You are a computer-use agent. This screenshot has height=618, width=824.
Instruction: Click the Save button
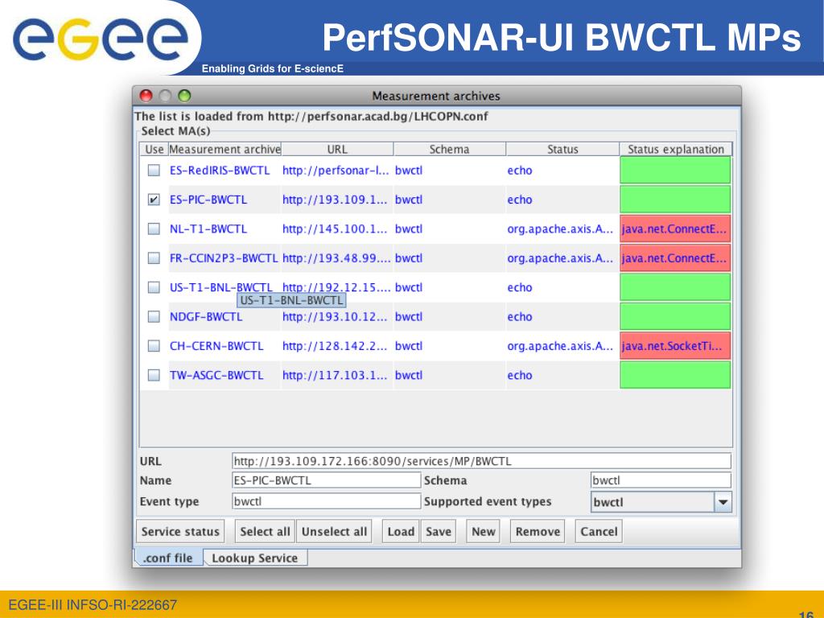[439, 531]
